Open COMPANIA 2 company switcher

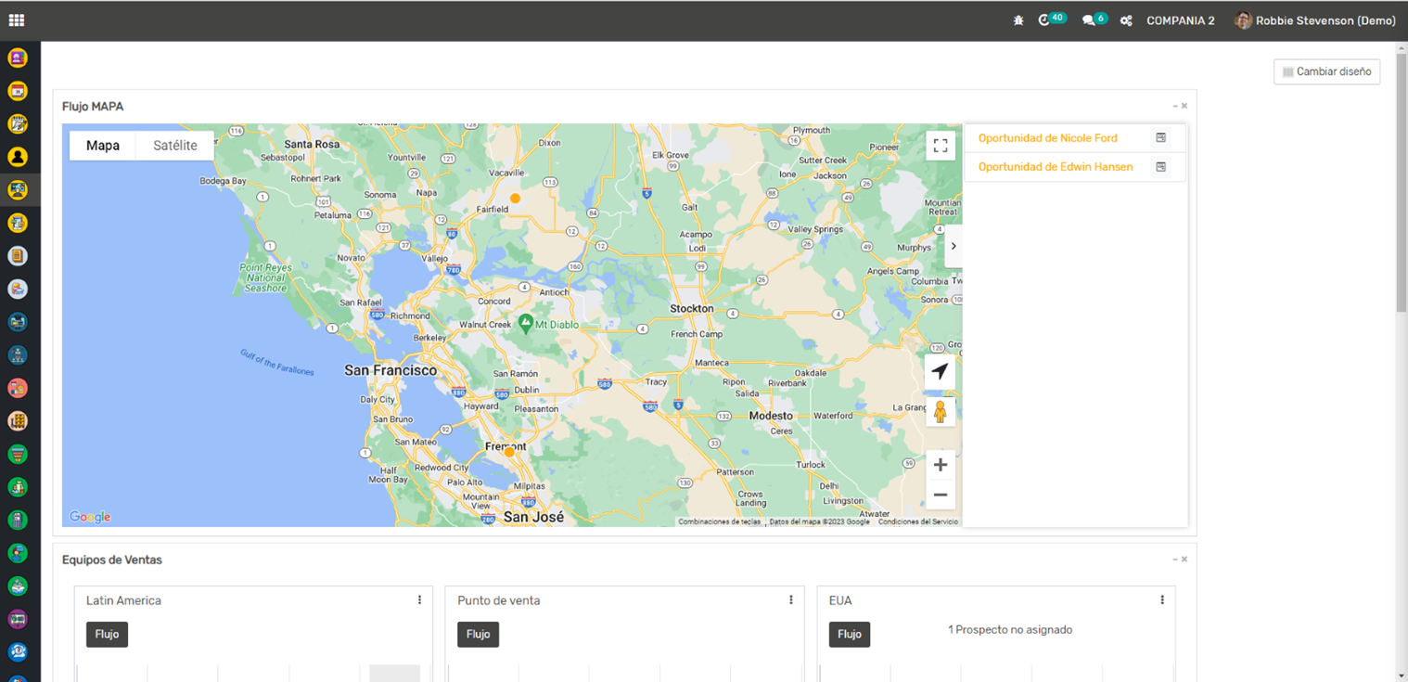pos(1180,20)
